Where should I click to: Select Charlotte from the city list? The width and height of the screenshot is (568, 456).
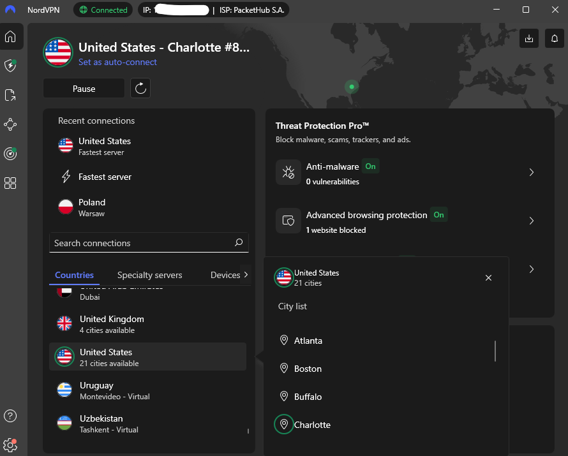tap(311, 424)
